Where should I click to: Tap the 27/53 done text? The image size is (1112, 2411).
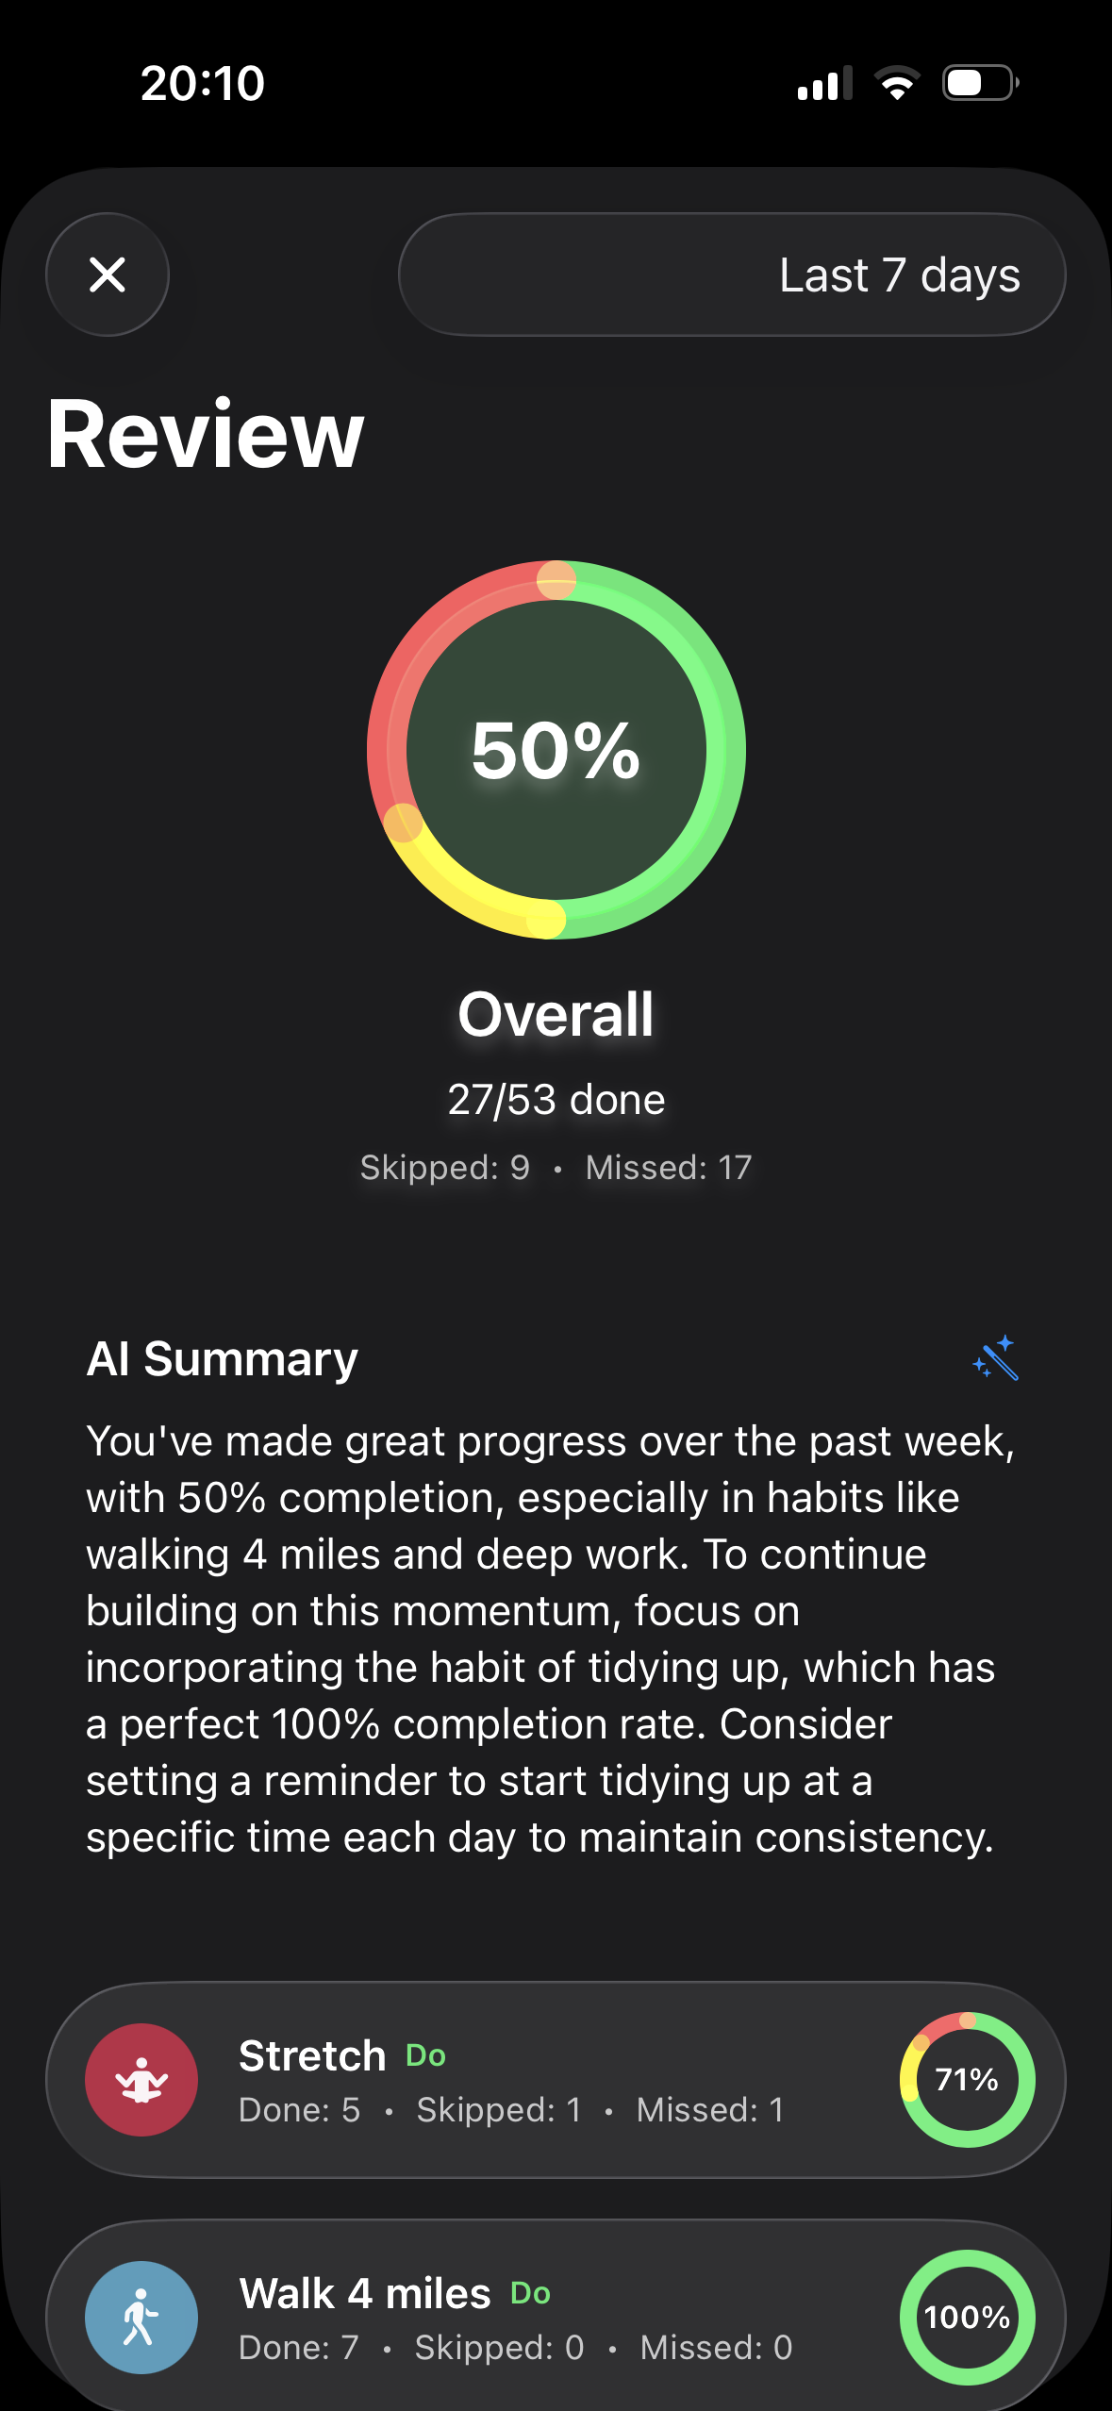556,1099
